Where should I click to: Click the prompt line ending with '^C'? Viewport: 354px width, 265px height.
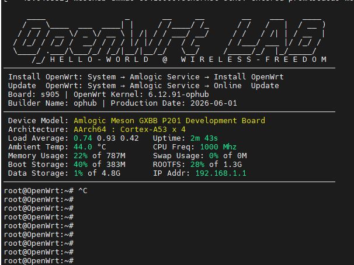click(46, 191)
